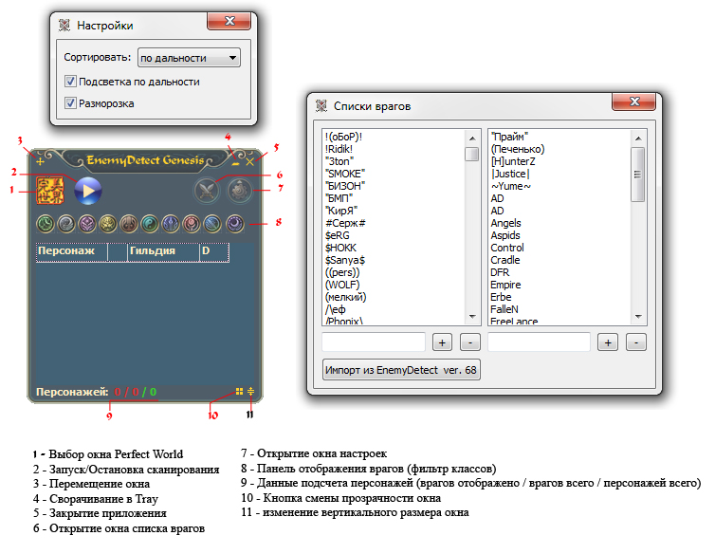
Task: Click down arrow of left list scrollbar
Action: (x=472, y=317)
